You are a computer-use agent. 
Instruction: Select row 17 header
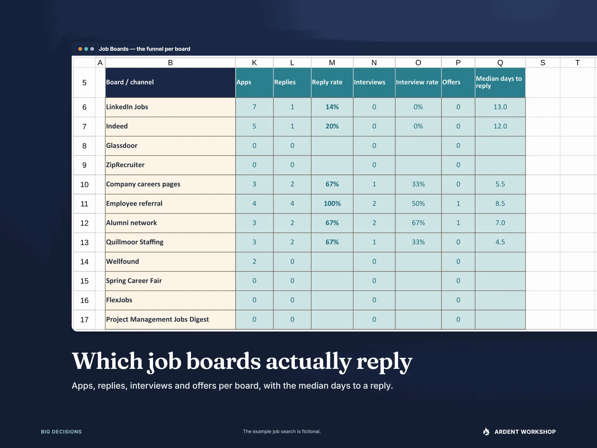click(x=84, y=320)
